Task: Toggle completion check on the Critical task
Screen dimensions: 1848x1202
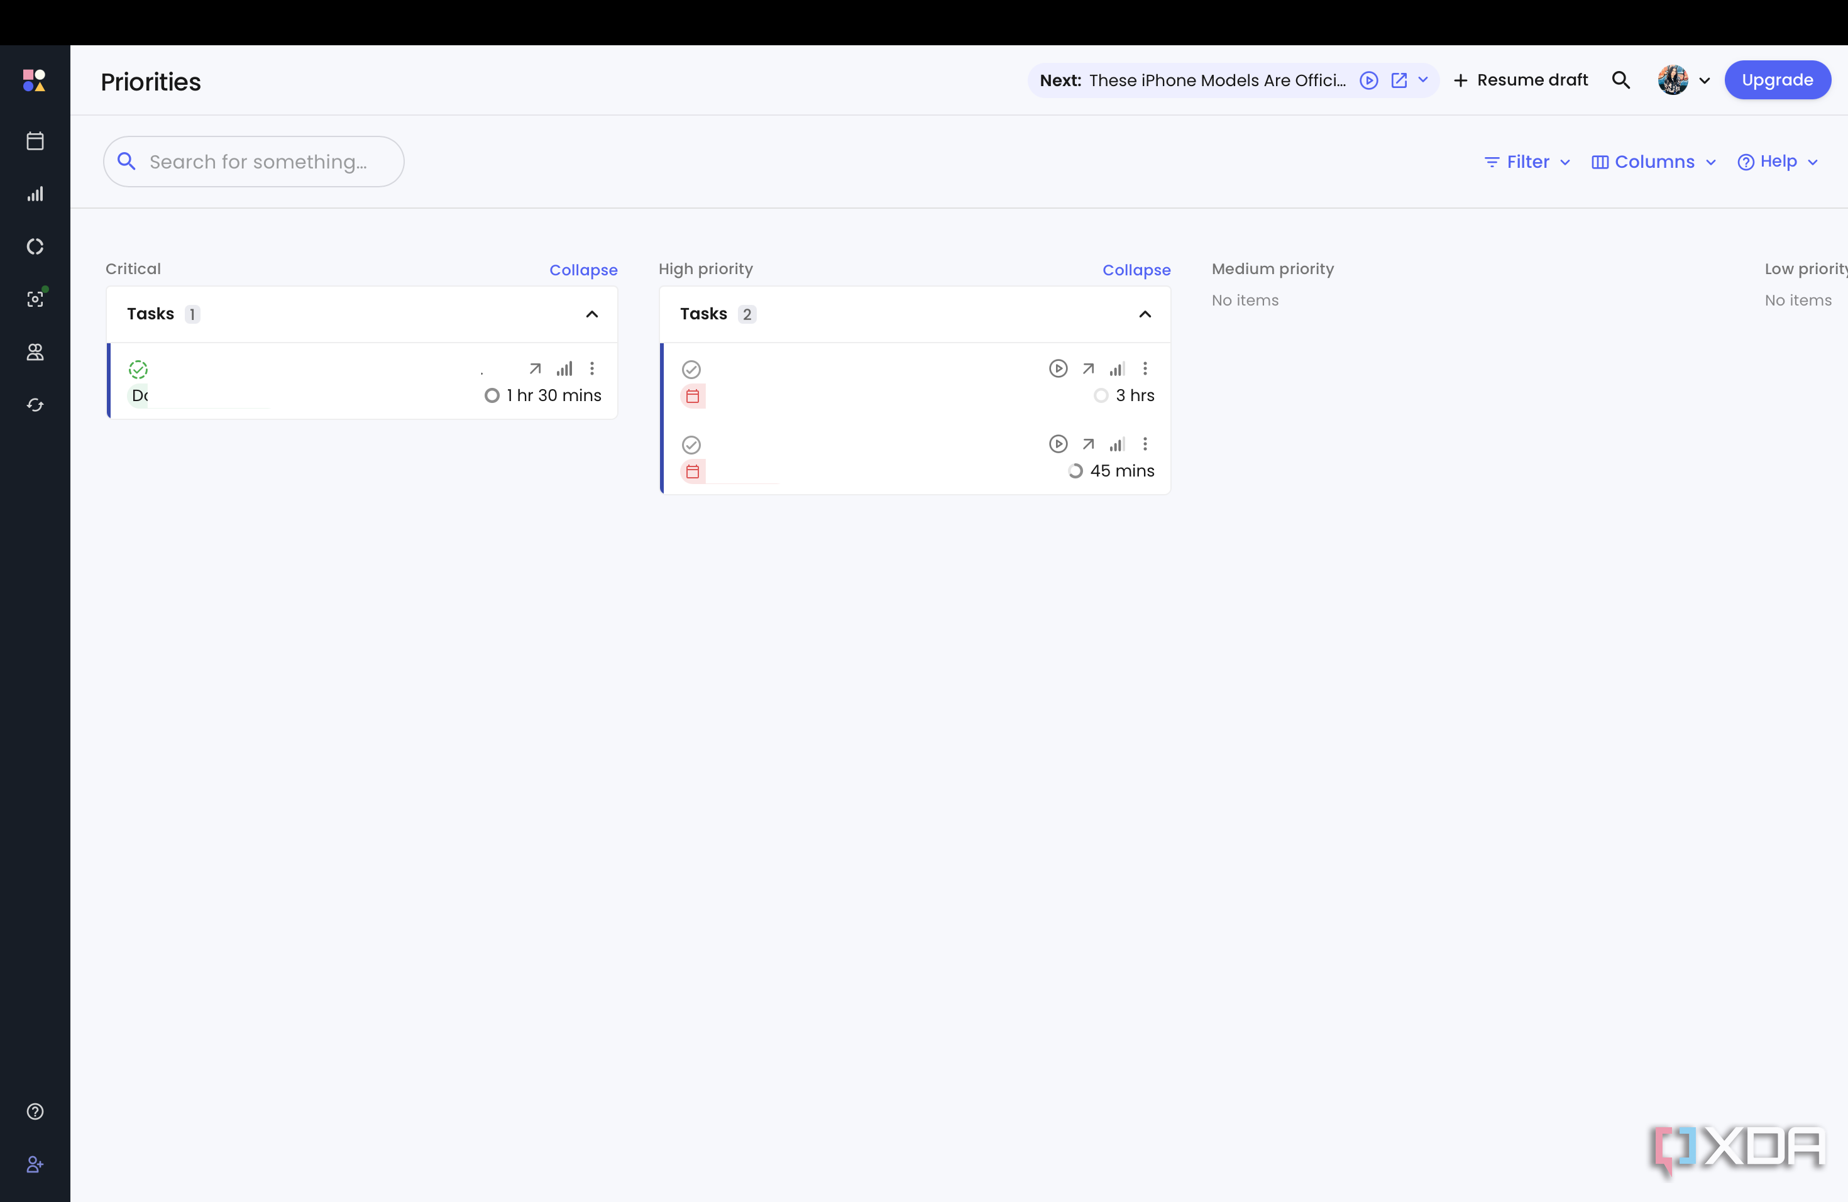Action: [138, 369]
